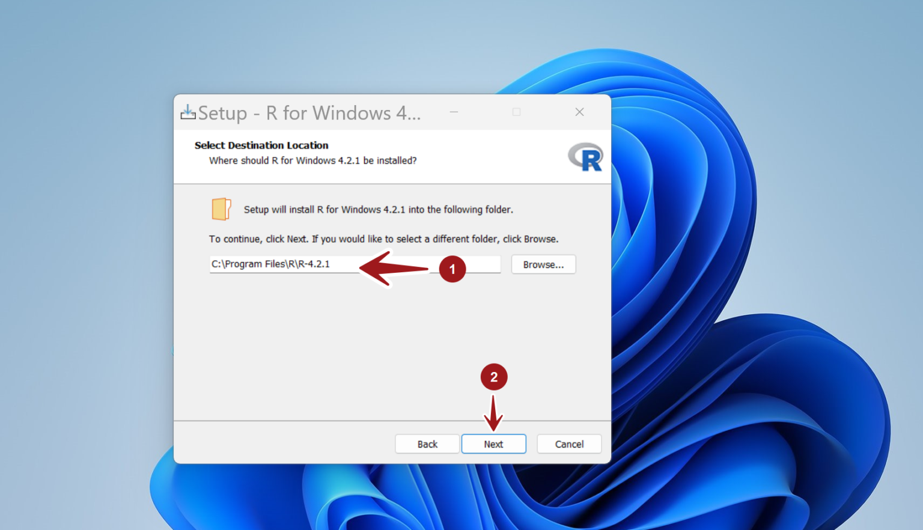This screenshot has width=923, height=530.
Task: Cancel the R for Windows setup
Action: point(568,443)
